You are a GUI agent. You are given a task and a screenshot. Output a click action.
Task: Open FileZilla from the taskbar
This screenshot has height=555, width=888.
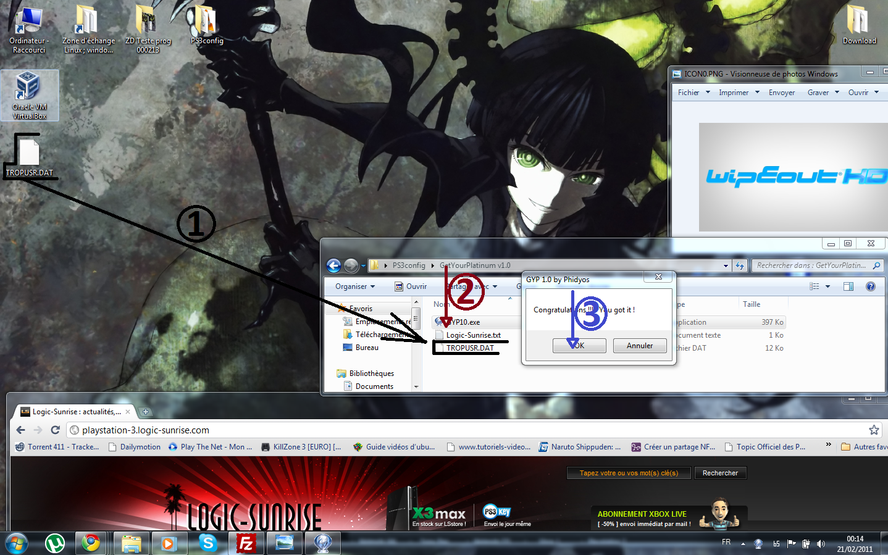(246, 543)
